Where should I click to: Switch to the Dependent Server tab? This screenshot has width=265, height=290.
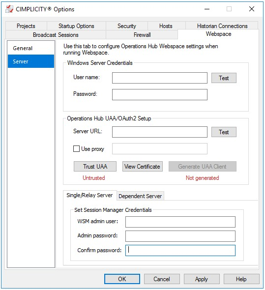(140, 196)
